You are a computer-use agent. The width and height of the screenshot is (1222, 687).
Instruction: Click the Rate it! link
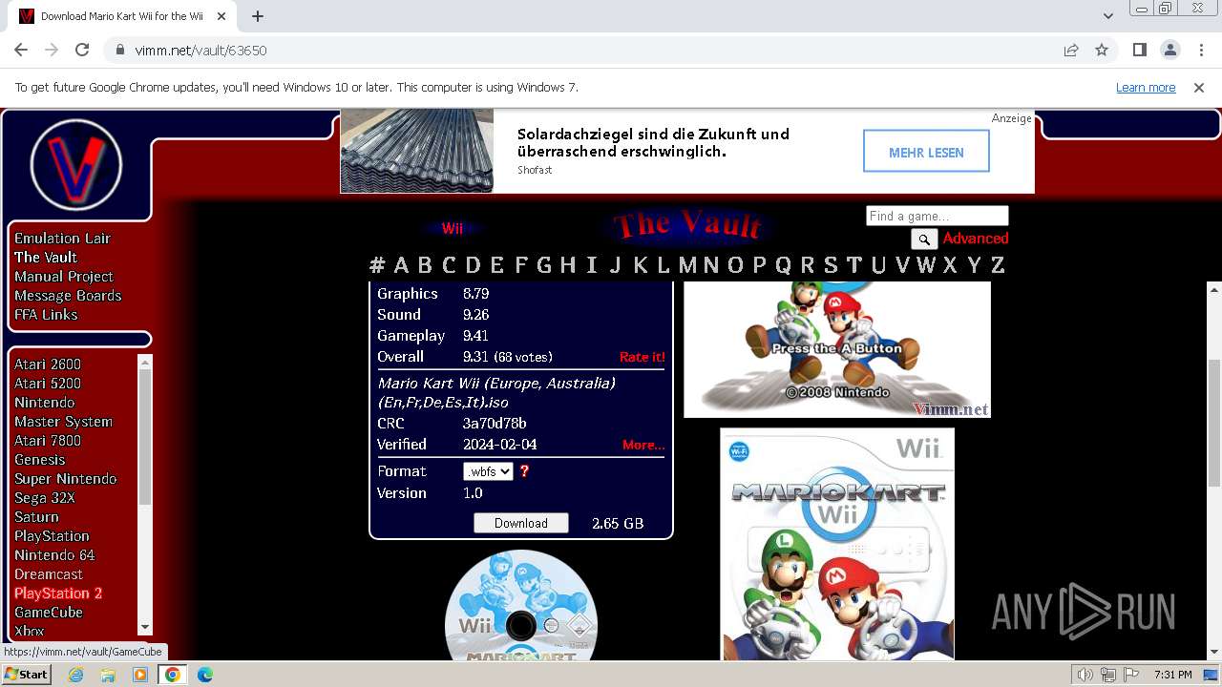click(x=643, y=357)
